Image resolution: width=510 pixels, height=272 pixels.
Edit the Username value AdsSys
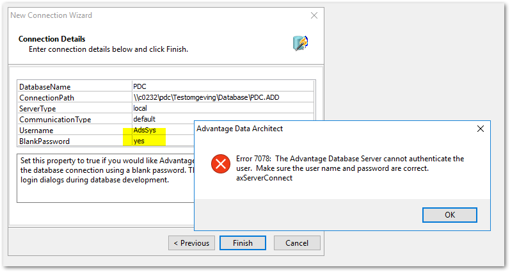145,130
